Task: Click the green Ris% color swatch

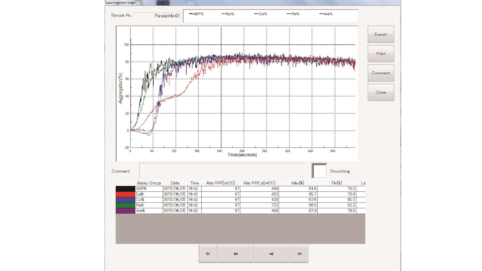Action: click(x=126, y=205)
